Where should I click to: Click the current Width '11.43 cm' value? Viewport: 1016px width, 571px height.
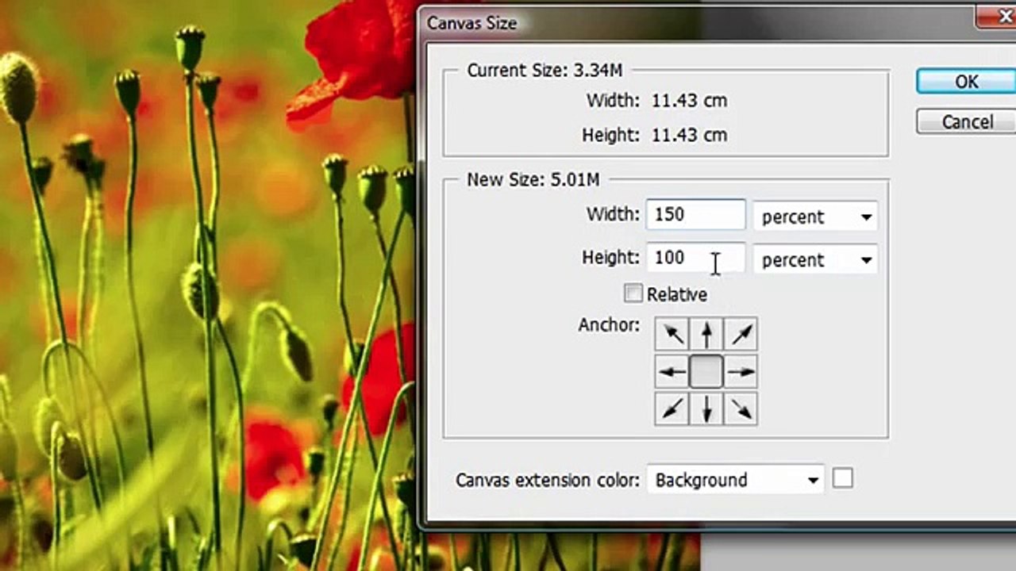point(689,101)
